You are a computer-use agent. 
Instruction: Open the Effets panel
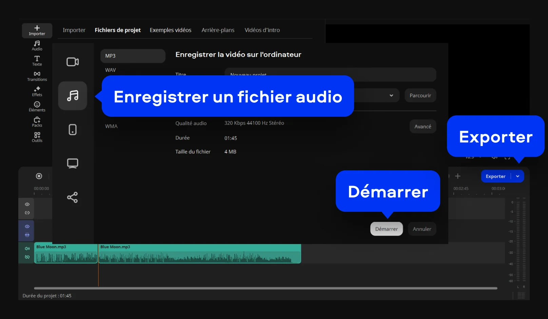coord(37,92)
